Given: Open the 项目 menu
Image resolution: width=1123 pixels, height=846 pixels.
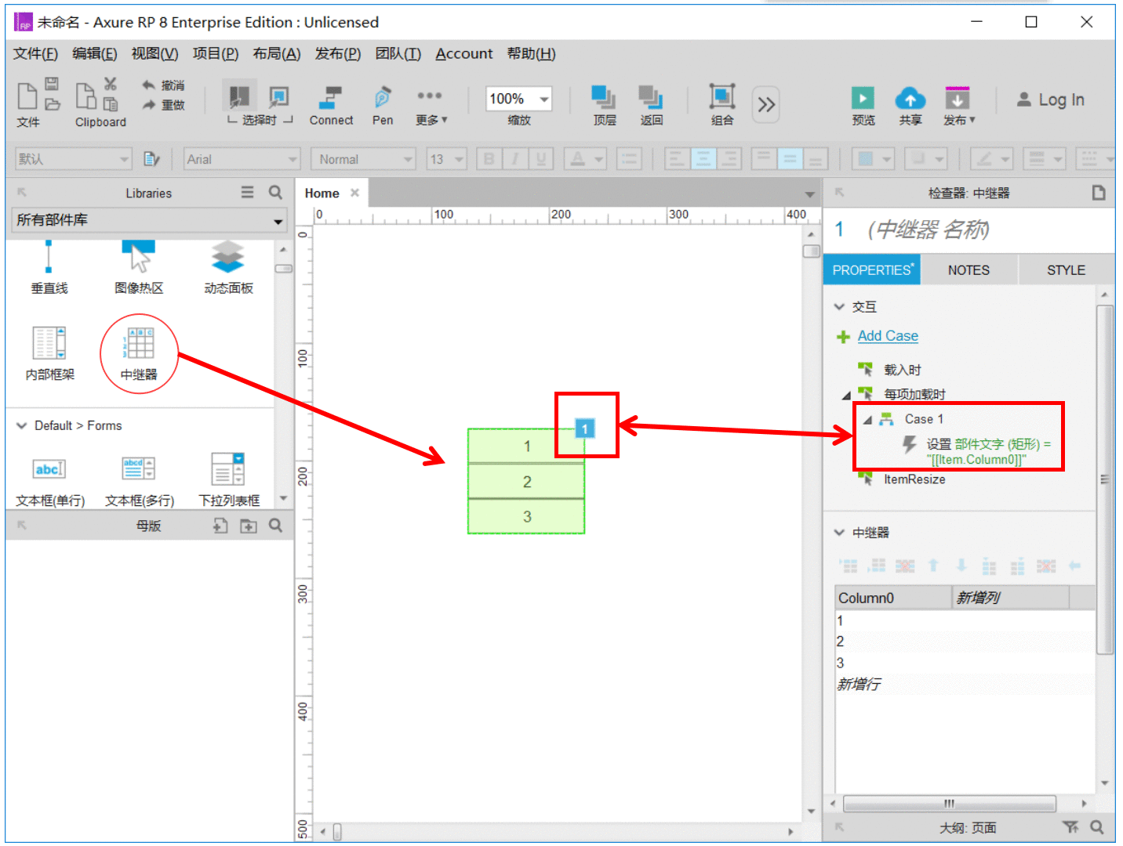Looking at the screenshot, I should coord(216,53).
